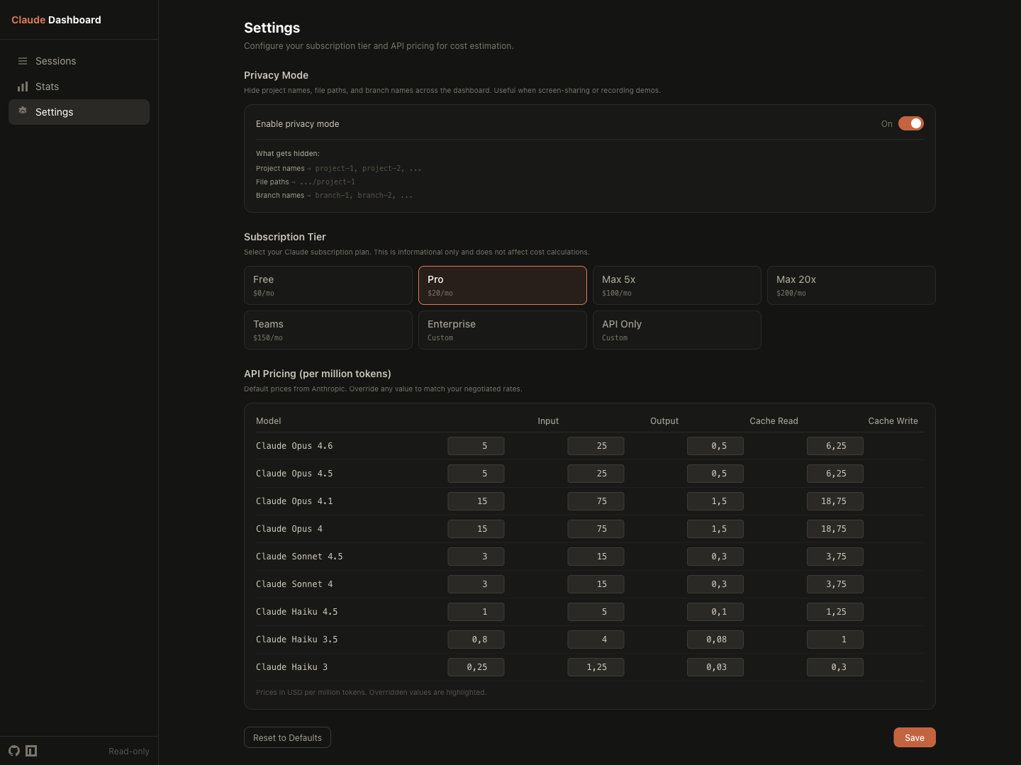
Task: Click the layout panel icon beside GitHub
Action: [x=31, y=751]
